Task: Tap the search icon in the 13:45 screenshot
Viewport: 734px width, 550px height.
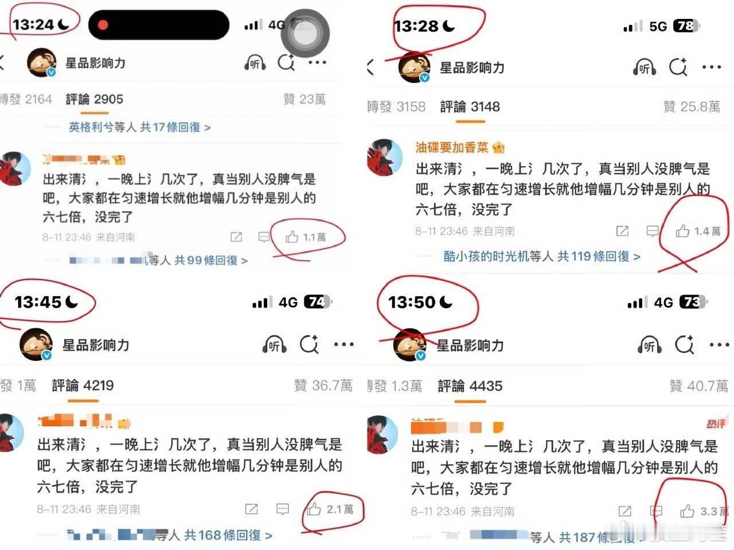Action: tap(309, 344)
